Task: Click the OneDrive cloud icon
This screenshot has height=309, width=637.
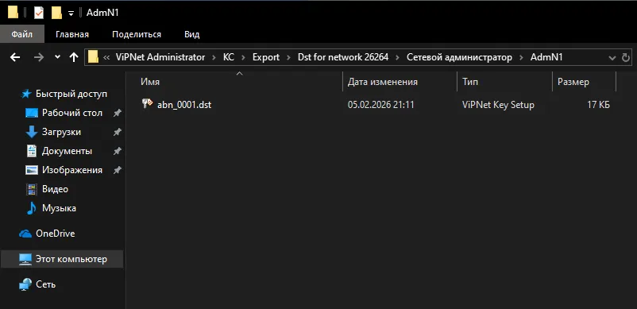Action: click(x=25, y=234)
